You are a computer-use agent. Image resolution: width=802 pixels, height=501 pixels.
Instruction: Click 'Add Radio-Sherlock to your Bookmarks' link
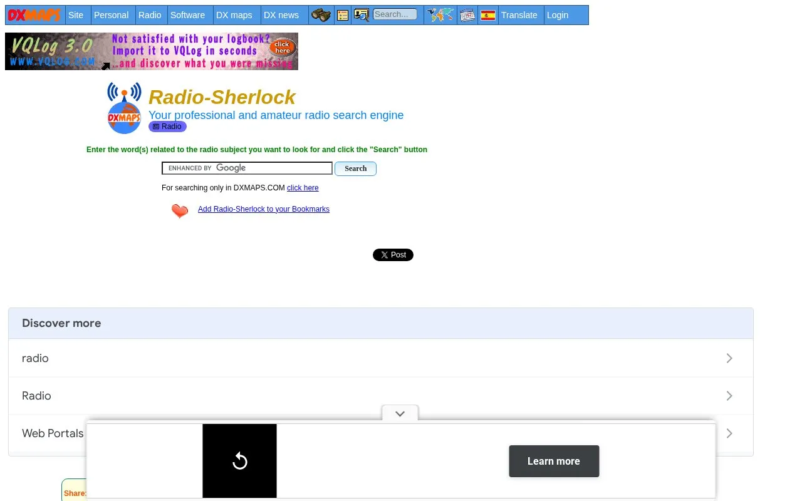pos(264,209)
